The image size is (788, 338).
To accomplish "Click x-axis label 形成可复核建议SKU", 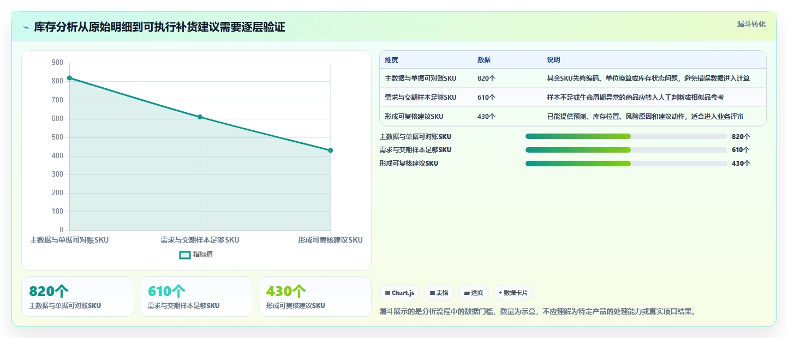I will pos(330,240).
